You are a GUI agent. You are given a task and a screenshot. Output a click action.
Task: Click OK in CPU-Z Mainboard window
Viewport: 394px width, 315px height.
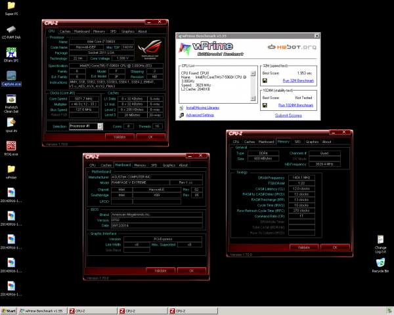tap(192, 271)
